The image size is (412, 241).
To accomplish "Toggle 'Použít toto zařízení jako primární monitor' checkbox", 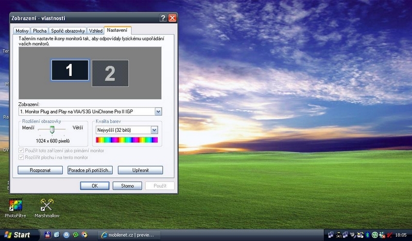I will [21, 151].
